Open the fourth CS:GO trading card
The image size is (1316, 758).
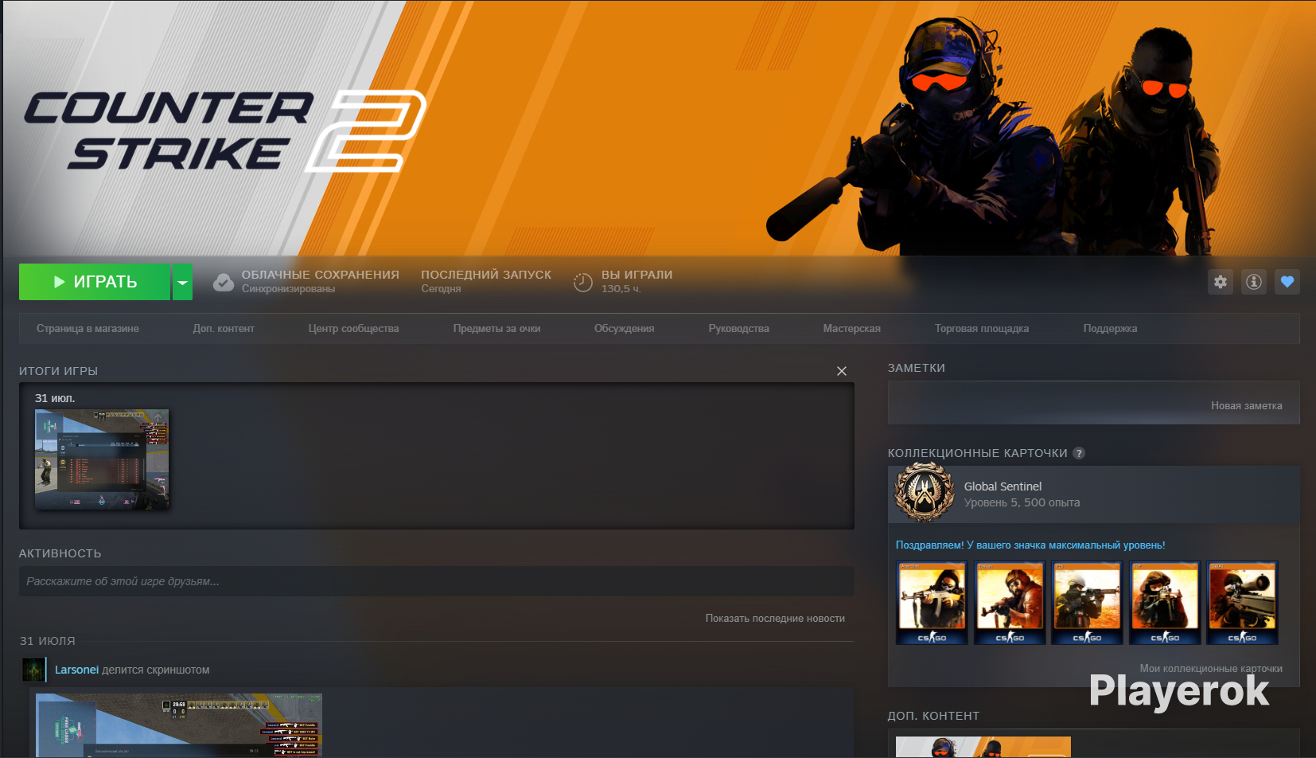[x=1165, y=603]
